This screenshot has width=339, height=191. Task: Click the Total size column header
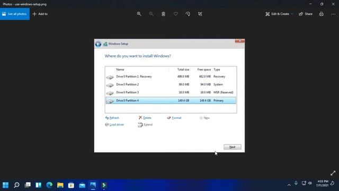183,70
